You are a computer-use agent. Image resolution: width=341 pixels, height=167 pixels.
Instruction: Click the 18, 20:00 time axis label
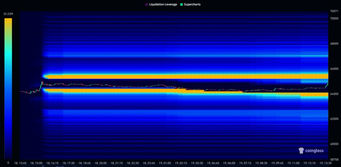(x=100, y=163)
